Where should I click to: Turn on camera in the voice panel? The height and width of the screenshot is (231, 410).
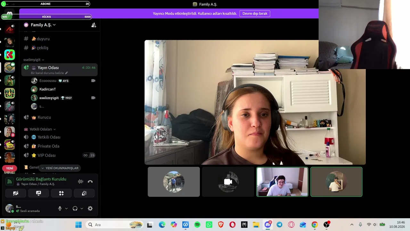click(16, 193)
